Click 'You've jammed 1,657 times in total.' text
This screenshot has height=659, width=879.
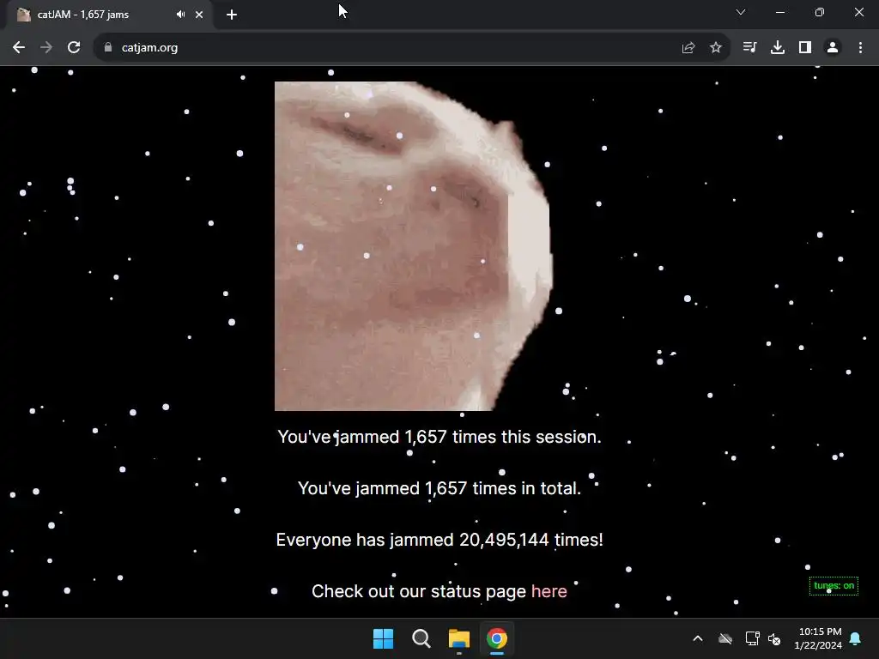(x=439, y=488)
